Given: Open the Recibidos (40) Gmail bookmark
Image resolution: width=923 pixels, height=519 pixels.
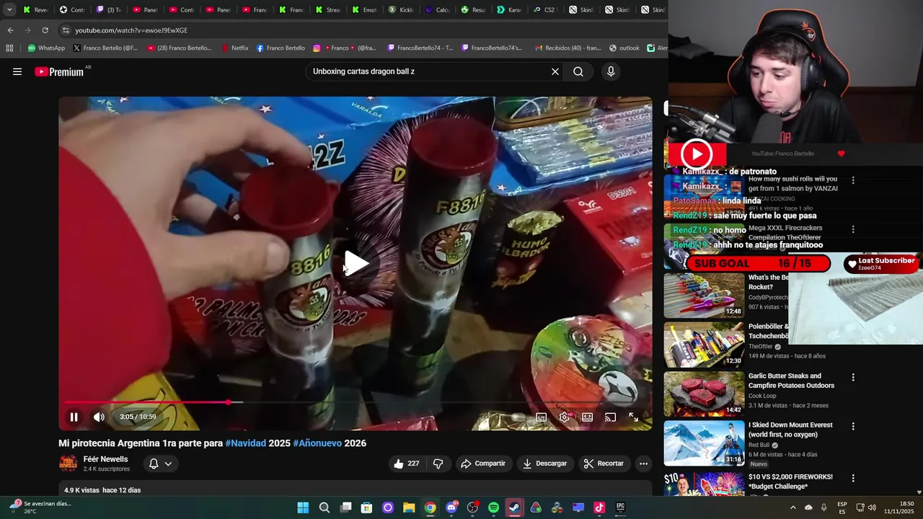Looking at the screenshot, I should (568, 48).
